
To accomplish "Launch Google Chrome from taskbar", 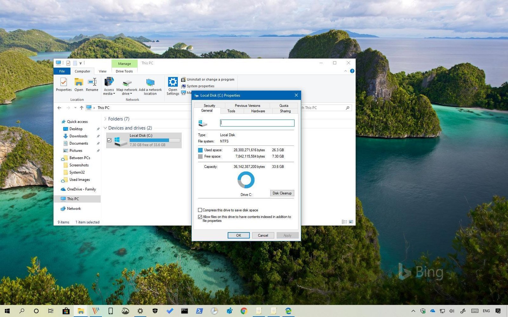I will point(244,311).
